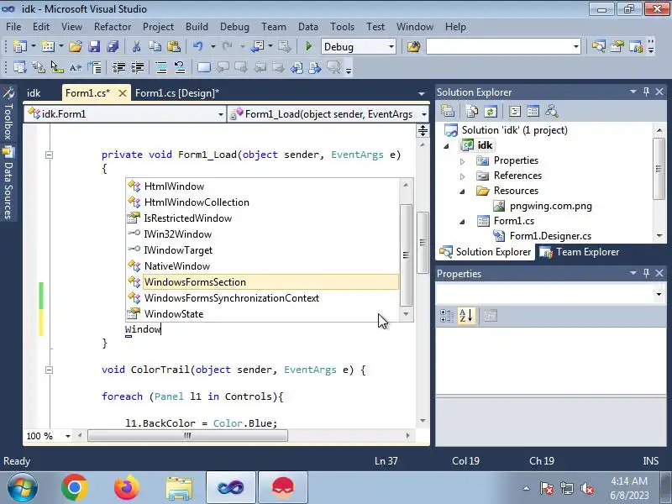This screenshot has width=672, height=504.
Task: Click the Find in Files toolbar icon
Action: tap(413, 46)
